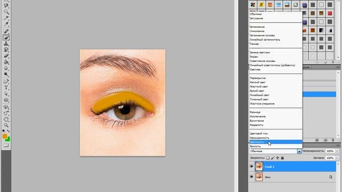Open the Заливка fill slider arrow
Viewport: 342px width, 192px height.
(337, 158)
